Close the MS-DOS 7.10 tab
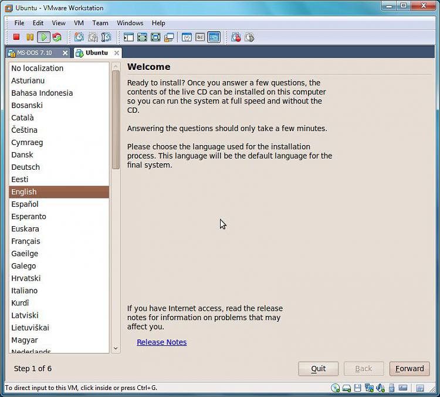 [65, 53]
